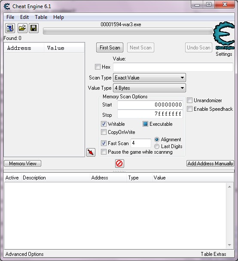Open Memory View
The image size is (238, 261).
23,164
